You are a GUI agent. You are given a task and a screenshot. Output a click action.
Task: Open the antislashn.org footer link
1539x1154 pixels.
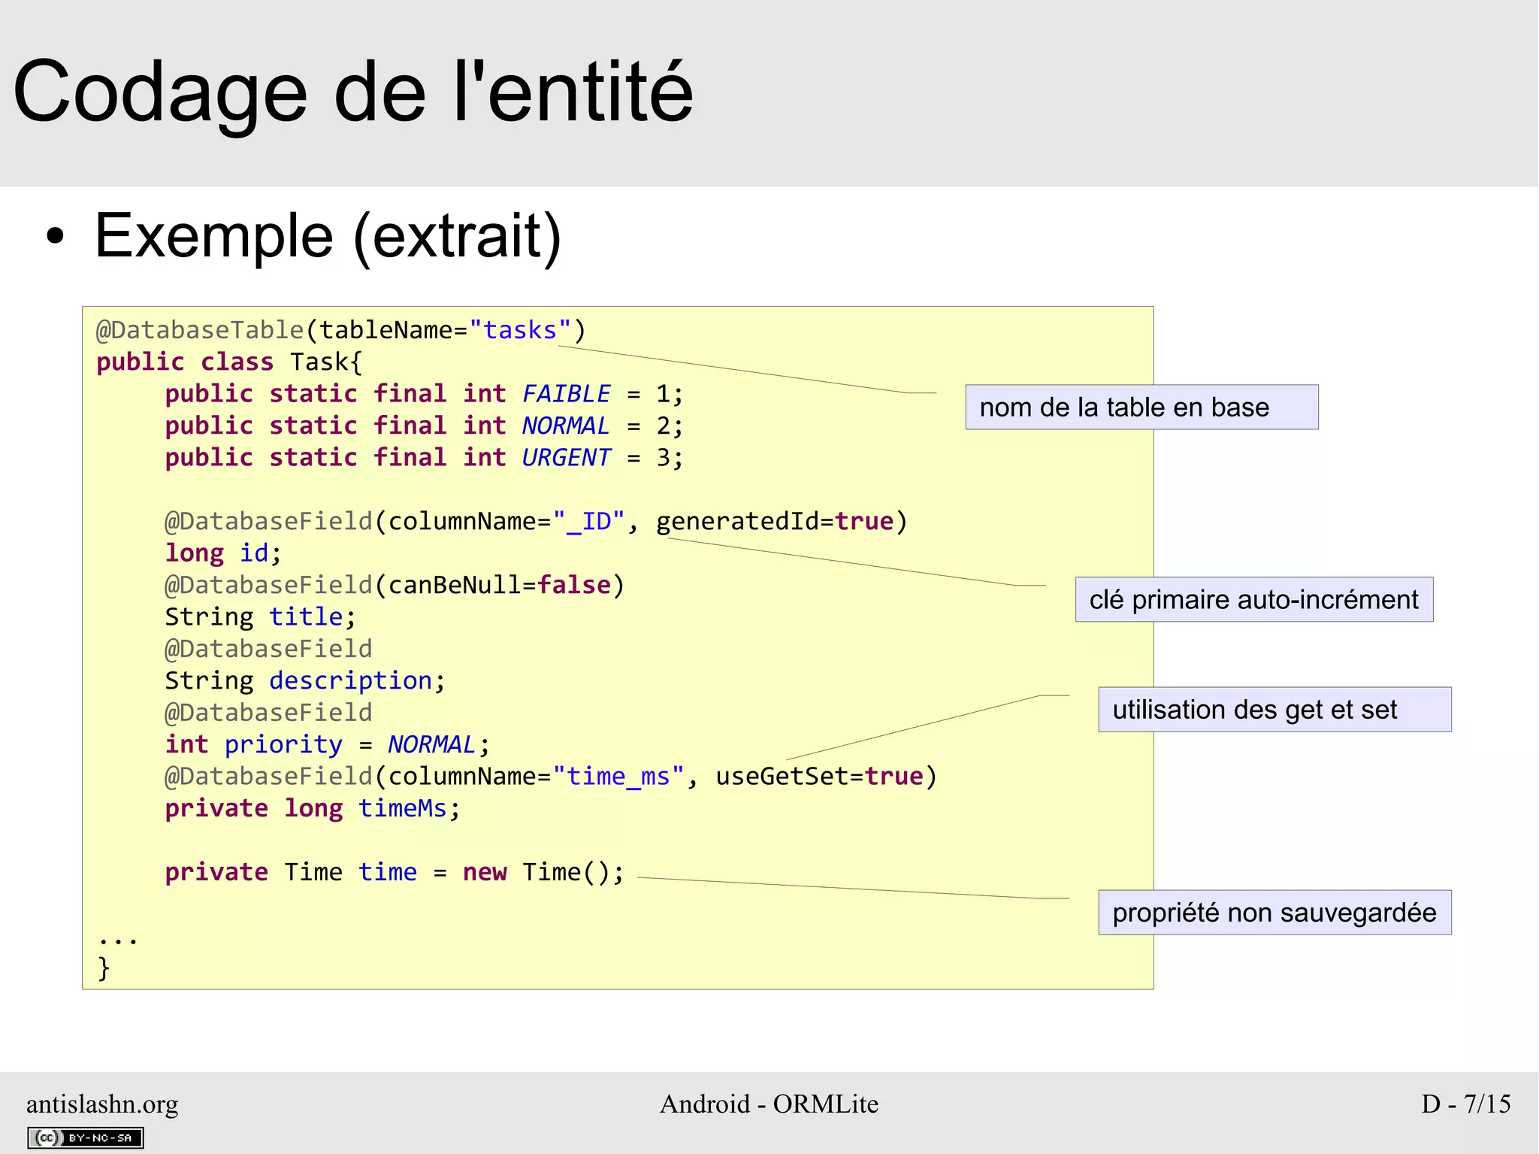coord(102,1104)
